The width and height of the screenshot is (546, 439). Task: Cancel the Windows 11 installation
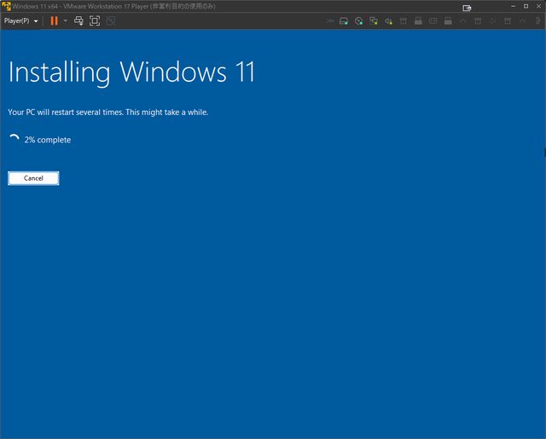[x=33, y=178]
